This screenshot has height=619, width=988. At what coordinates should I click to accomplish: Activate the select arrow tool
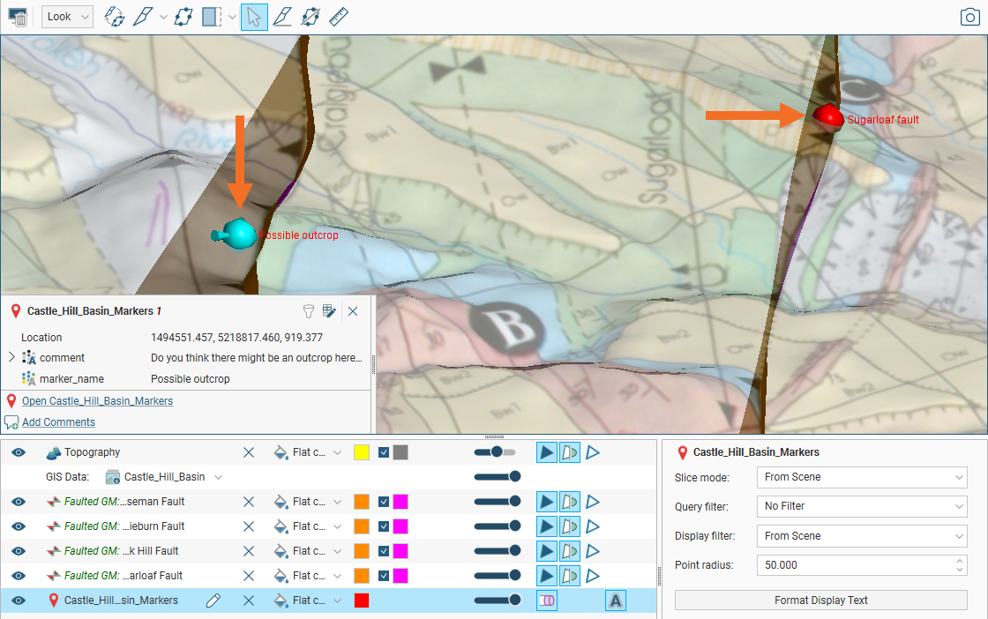point(254,17)
